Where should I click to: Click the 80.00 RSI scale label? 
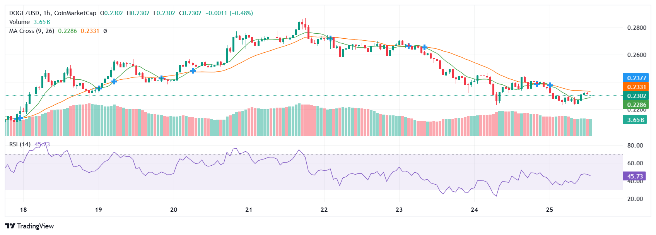click(x=635, y=146)
